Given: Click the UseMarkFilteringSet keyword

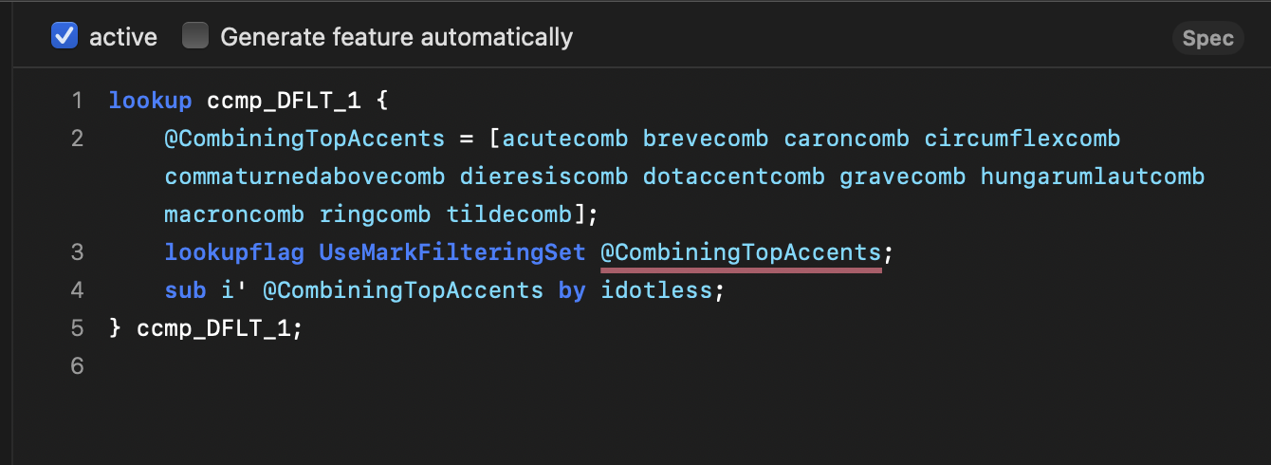Looking at the screenshot, I should point(452,252).
